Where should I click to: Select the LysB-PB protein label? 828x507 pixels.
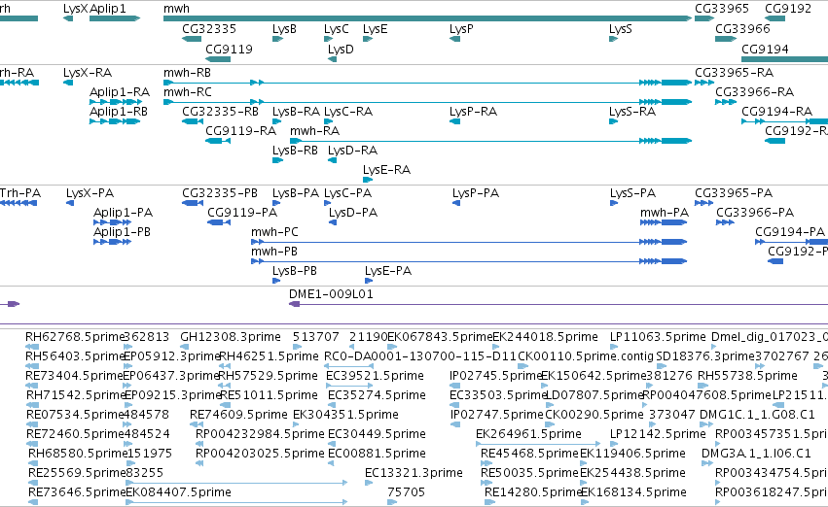[295, 271]
